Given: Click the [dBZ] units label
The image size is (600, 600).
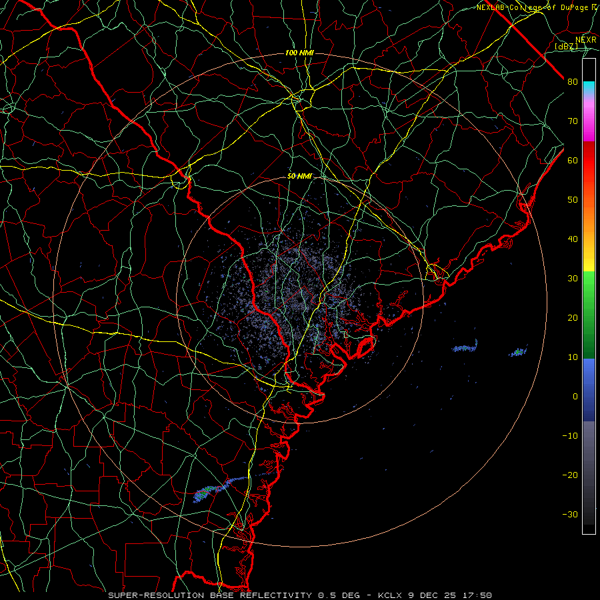Looking at the screenshot, I should (566, 47).
